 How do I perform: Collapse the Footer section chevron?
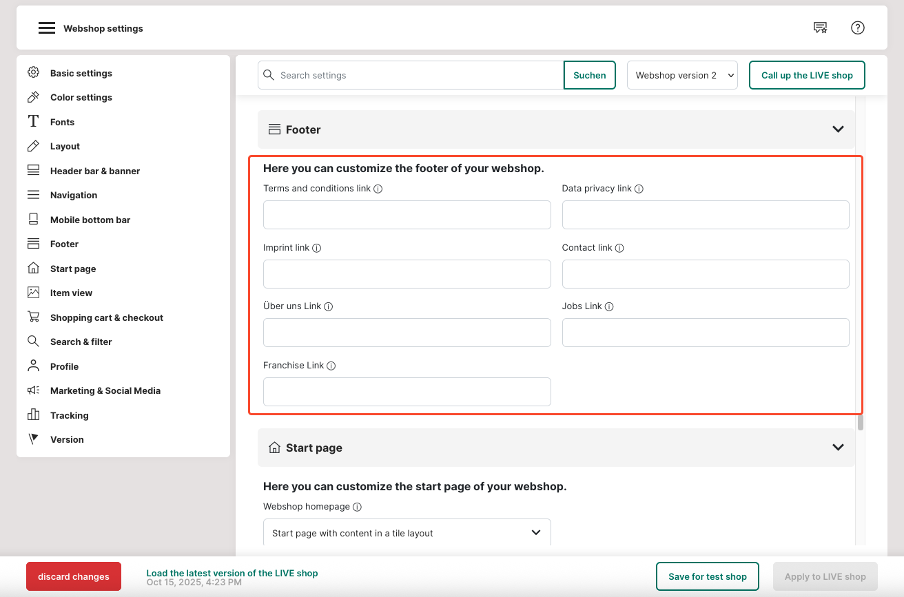(838, 129)
